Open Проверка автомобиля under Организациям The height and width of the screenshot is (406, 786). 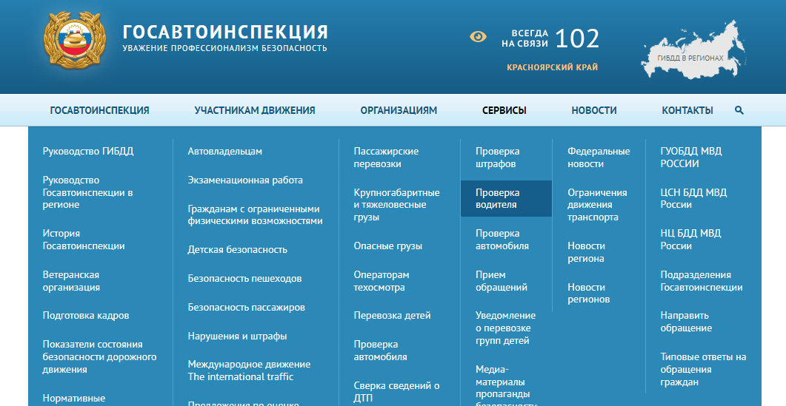pyautogui.click(x=380, y=351)
